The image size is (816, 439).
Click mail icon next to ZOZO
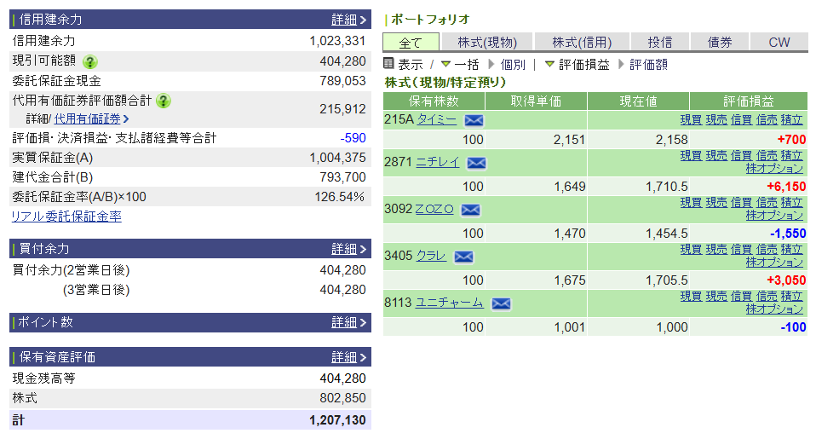click(470, 210)
